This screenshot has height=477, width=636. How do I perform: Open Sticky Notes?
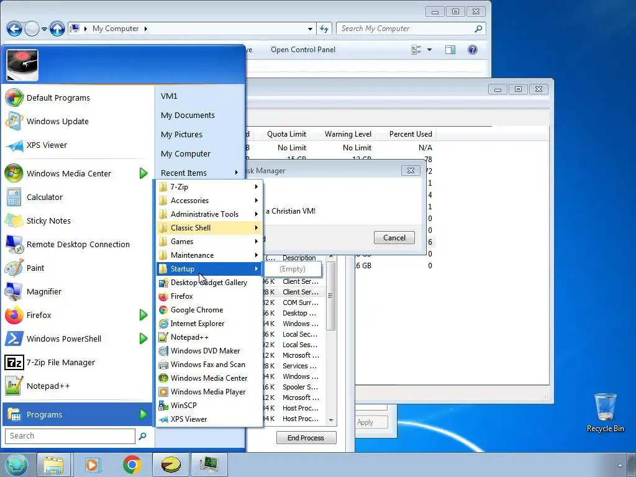pyautogui.click(x=77, y=220)
